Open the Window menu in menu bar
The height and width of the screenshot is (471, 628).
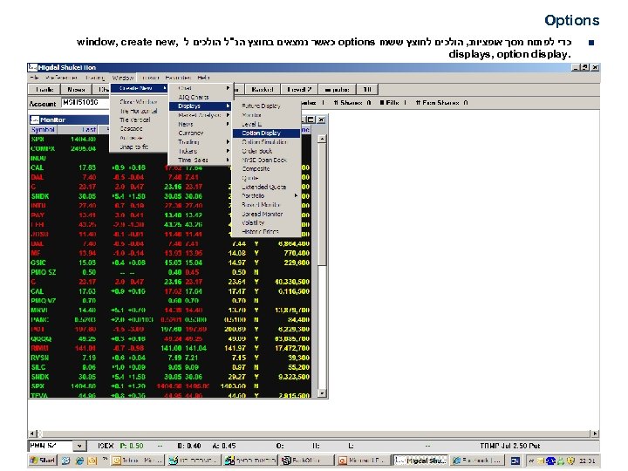123,78
